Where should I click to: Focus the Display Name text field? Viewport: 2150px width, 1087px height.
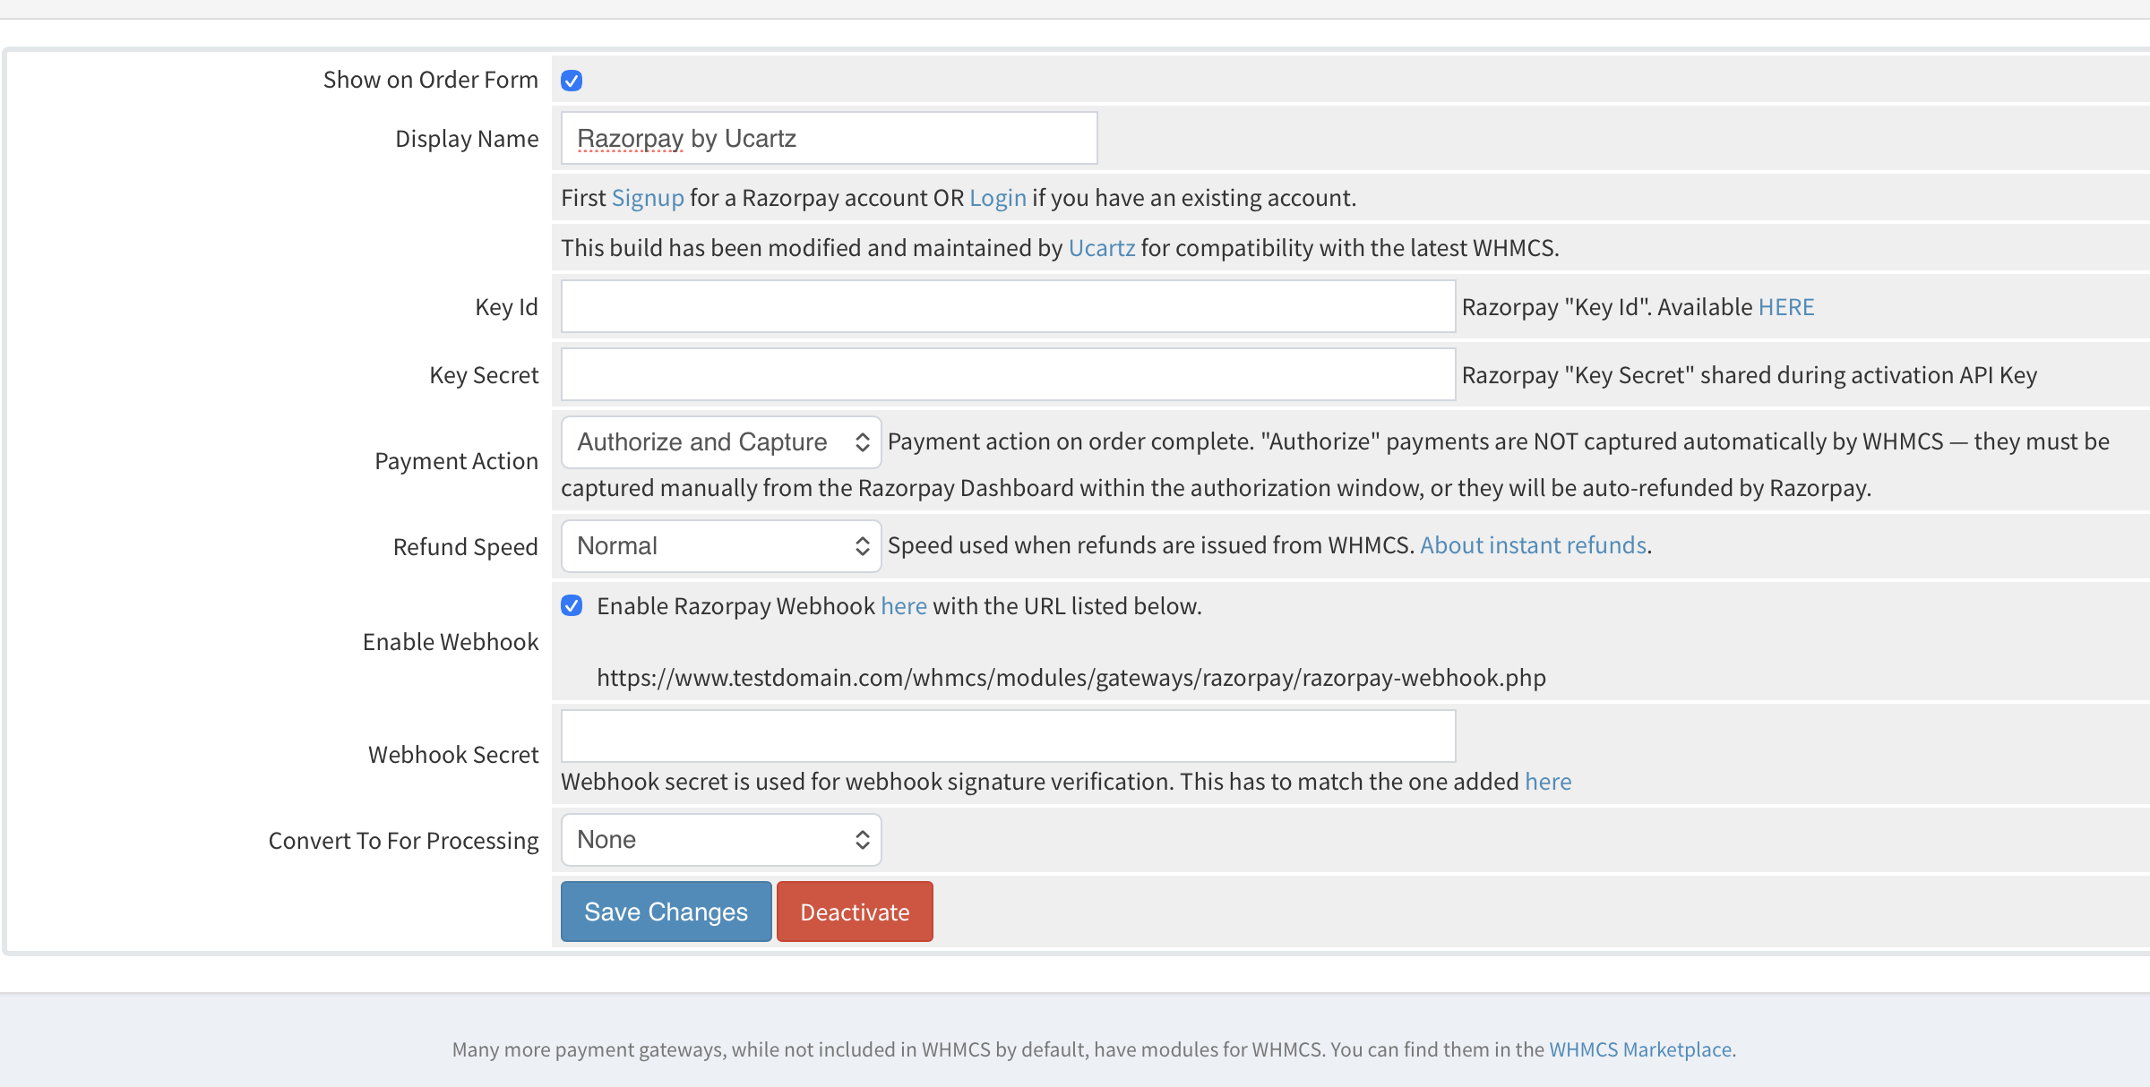[829, 138]
